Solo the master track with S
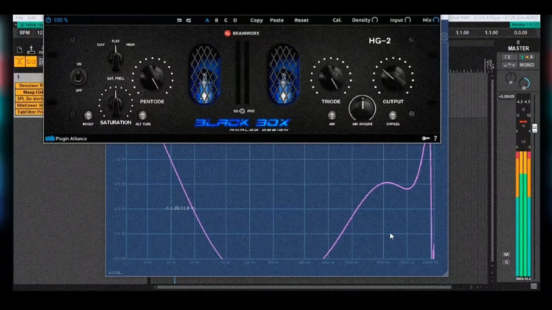The width and height of the screenshot is (552, 310). tap(506, 262)
